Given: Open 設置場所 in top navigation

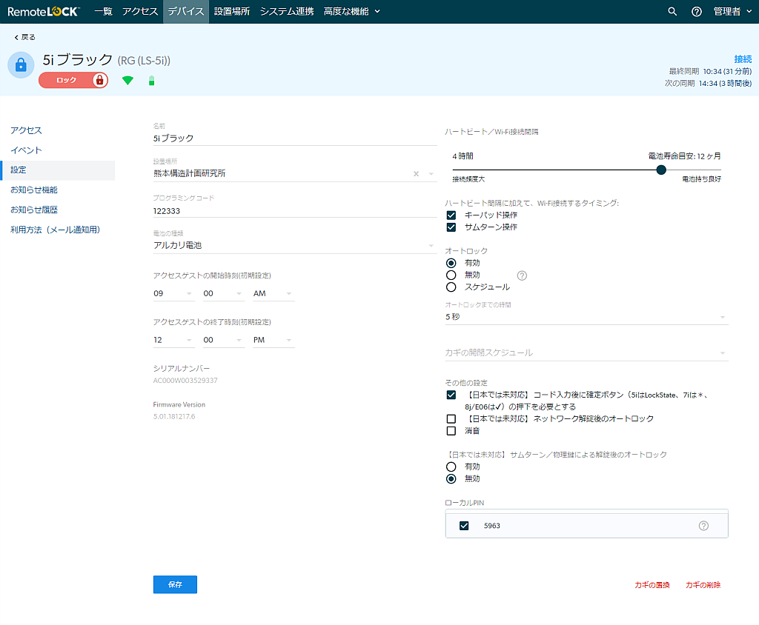Looking at the screenshot, I should 232,12.
